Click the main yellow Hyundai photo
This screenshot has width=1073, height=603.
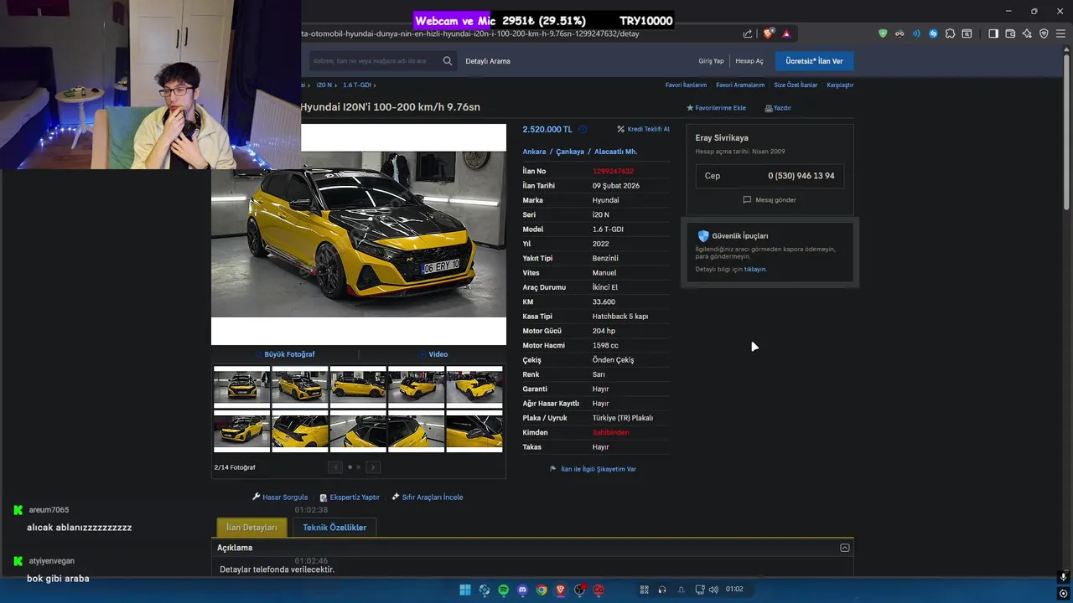[x=359, y=234]
